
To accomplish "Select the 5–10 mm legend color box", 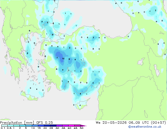I will [29, 126].
